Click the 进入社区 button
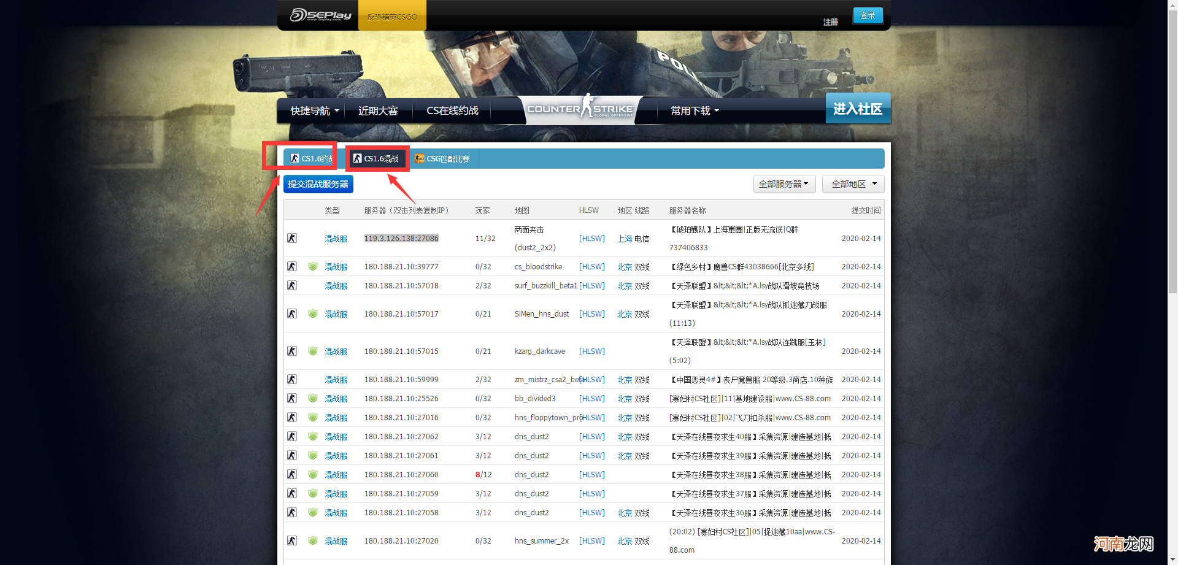 [x=858, y=109]
